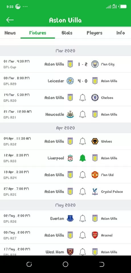Turn on alert bell for Newcastle fixture
This screenshot has width=131, height=273.
(x=83, y=114)
